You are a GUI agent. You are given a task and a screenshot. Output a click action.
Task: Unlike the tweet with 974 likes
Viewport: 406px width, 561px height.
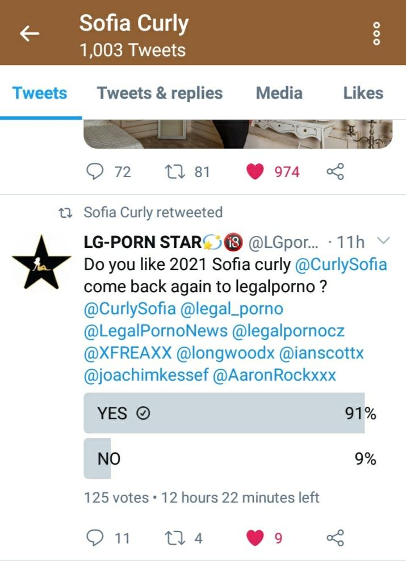[255, 171]
